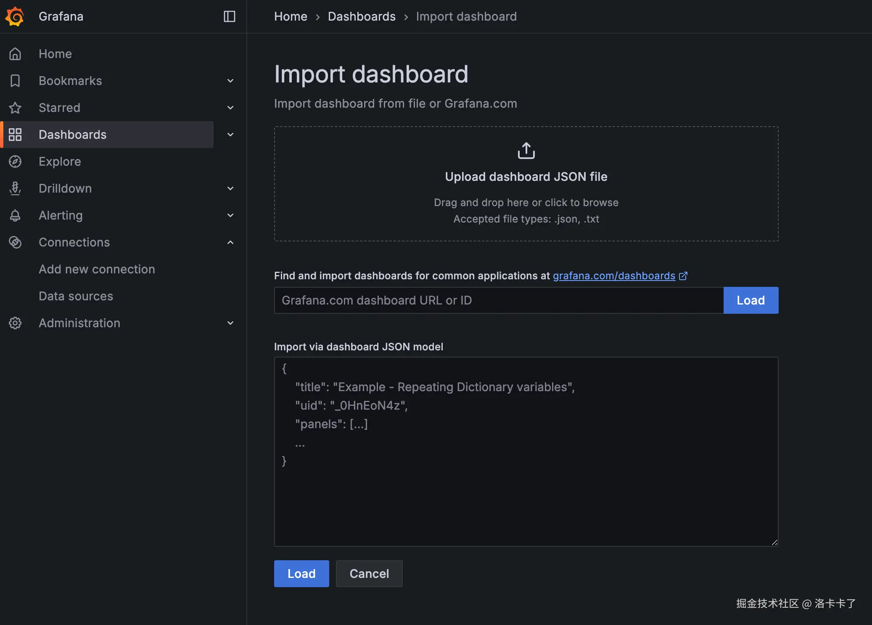The image size is (872, 625).
Task: Click the Alerting bell icon
Action: [x=15, y=215]
